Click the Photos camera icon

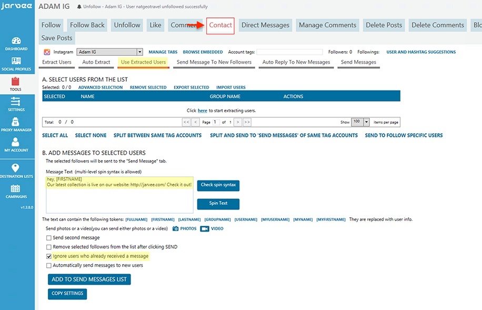[x=175, y=228]
